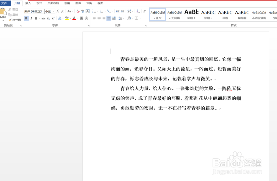The image size is (277, 181).
Task: Switch to center text alignment
Action: 98,18
